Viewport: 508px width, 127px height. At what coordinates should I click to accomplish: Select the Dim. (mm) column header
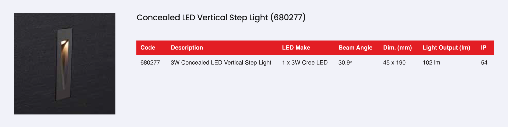coord(398,48)
